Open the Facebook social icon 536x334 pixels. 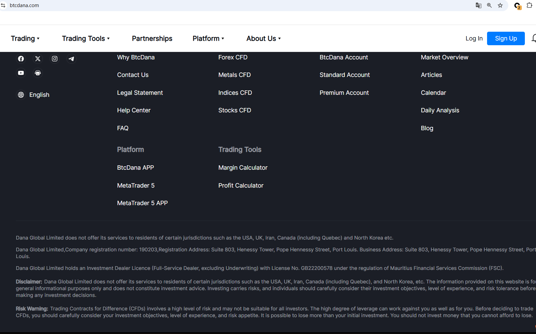pyautogui.click(x=21, y=59)
